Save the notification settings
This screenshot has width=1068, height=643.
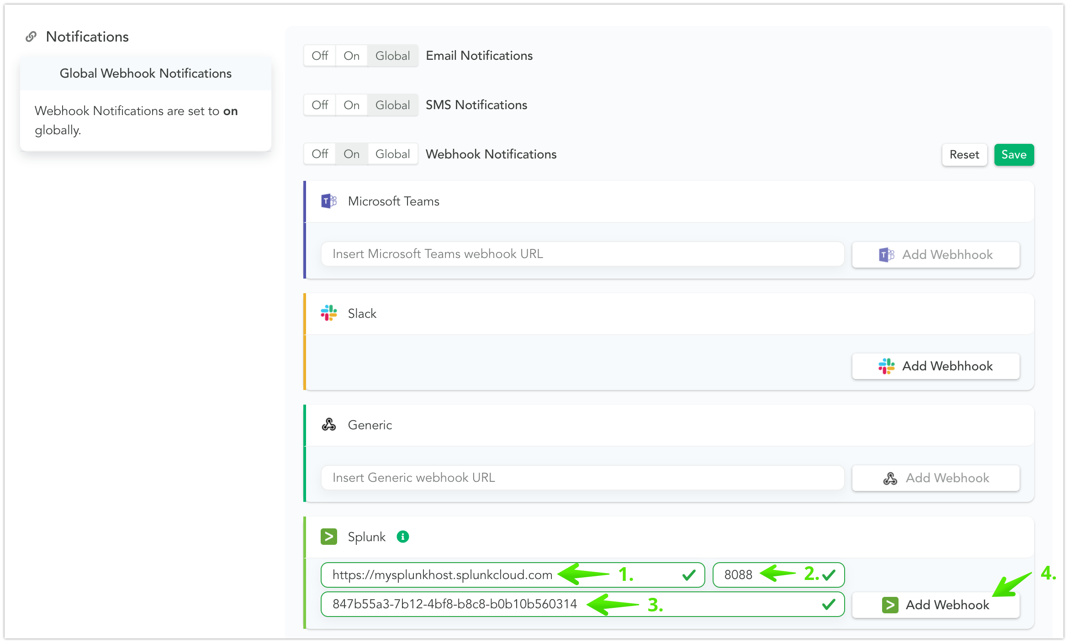click(1014, 155)
